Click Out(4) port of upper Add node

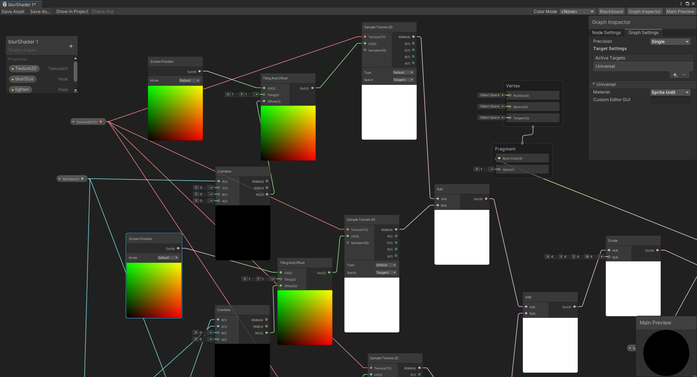pos(486,199)
